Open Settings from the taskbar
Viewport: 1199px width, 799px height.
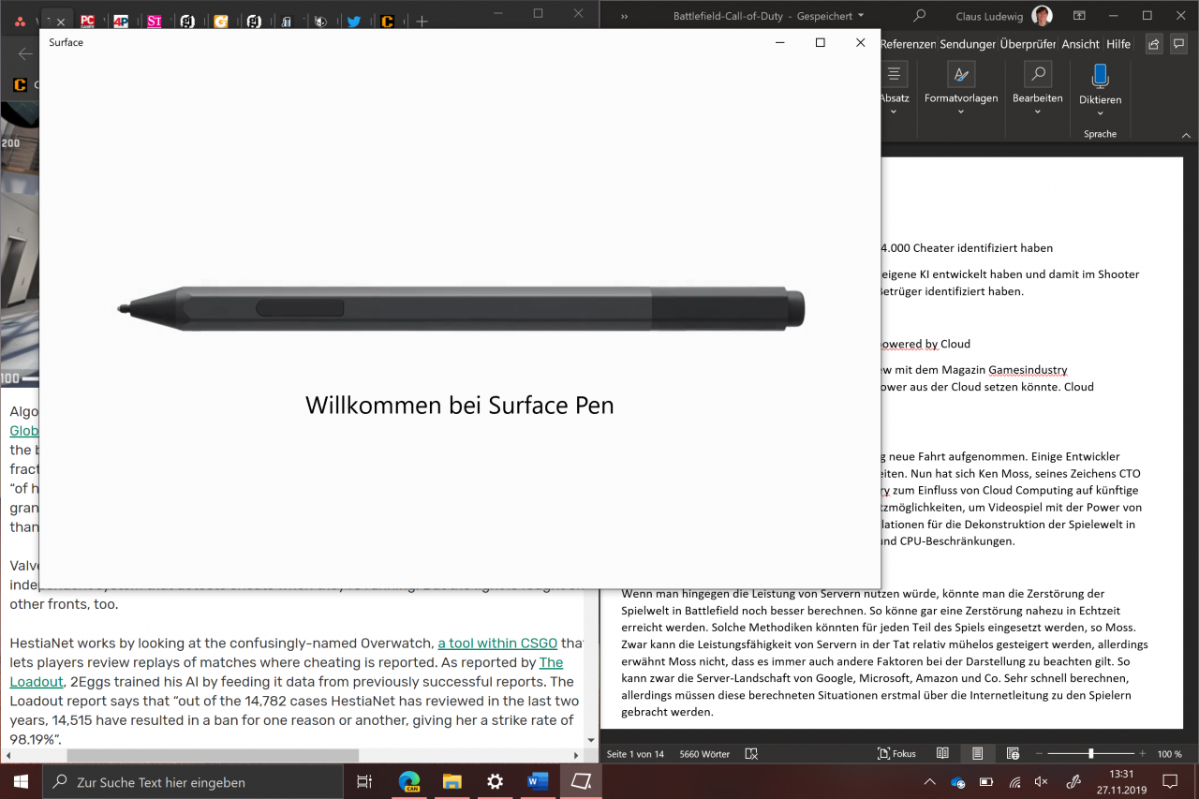point(495,781)
